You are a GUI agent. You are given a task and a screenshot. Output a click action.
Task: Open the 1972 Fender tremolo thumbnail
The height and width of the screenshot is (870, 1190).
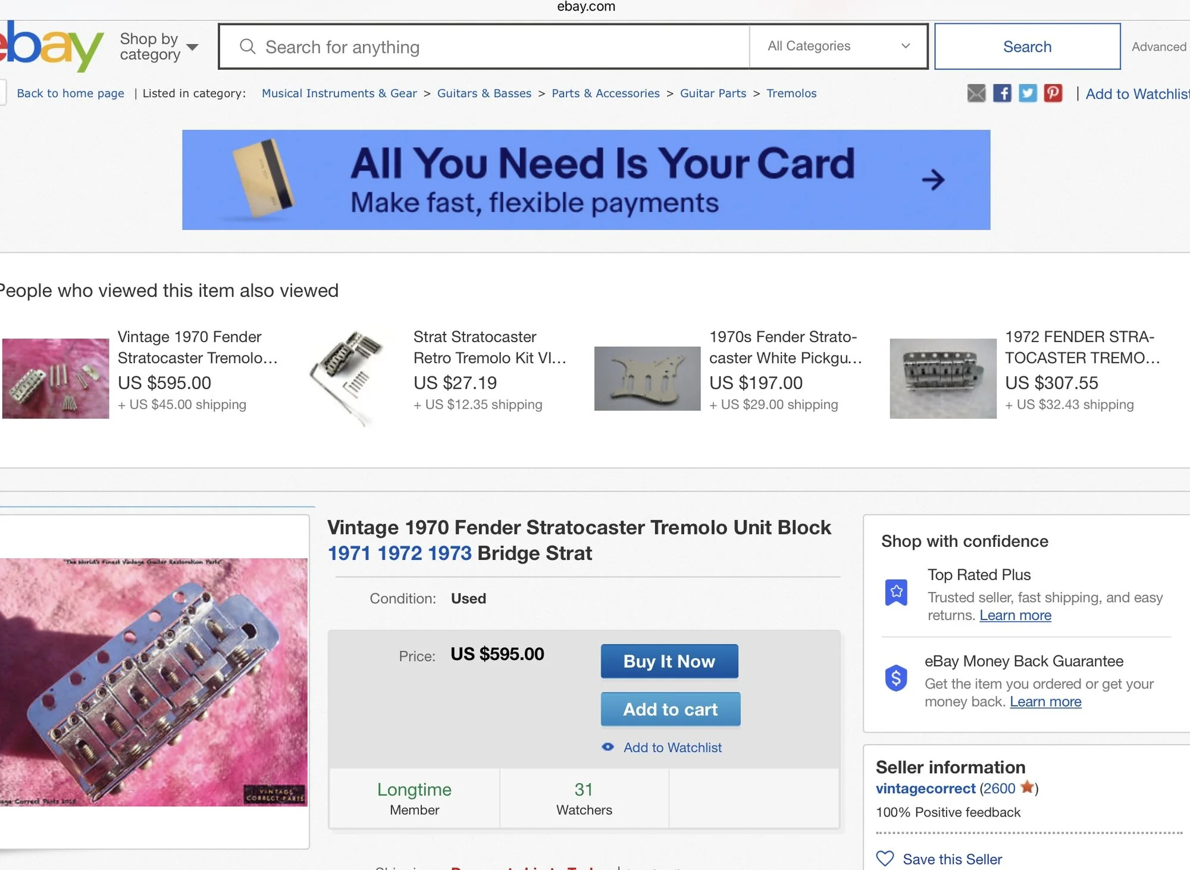point(943,378)
